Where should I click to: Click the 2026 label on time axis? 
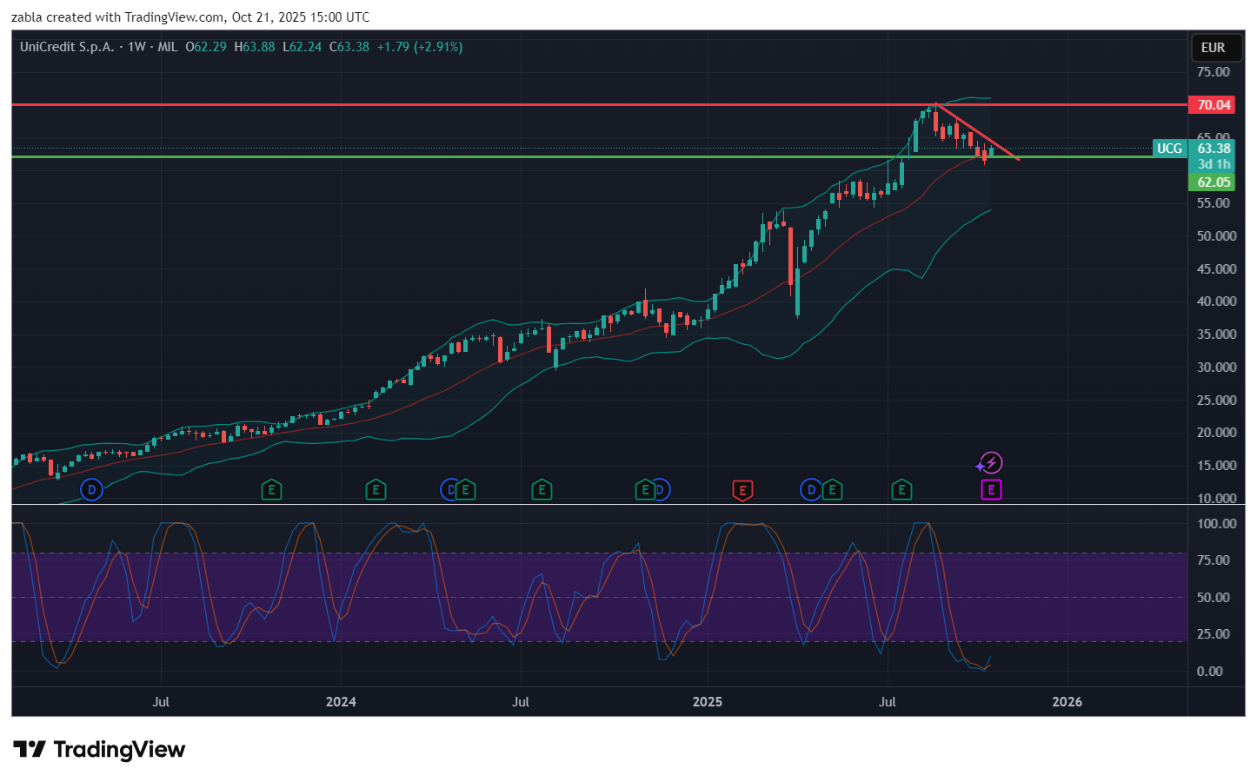[1067, 702]
